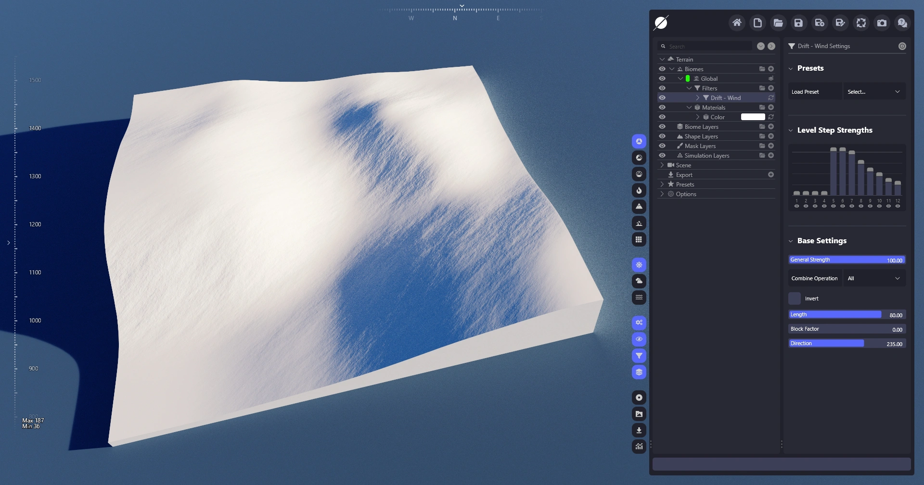
Task: Open the Load Preset Select dropdown
Action: 874,92
